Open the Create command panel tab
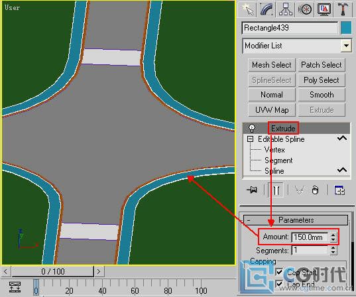Image resolution: width=356 pixels, height=297 pixels. [247, 9]
